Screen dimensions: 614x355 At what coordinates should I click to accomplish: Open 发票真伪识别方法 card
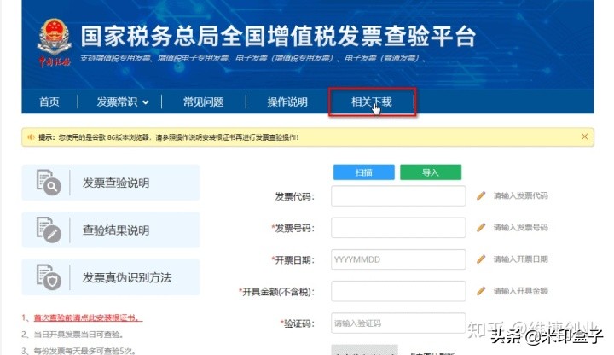(111, 277)
